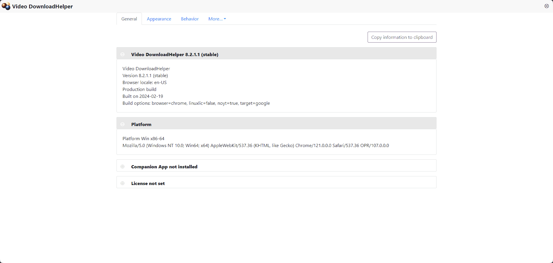553x263 pixels.
Task: Open the More... dropdown menu
Action: click(x=217, y=19)
